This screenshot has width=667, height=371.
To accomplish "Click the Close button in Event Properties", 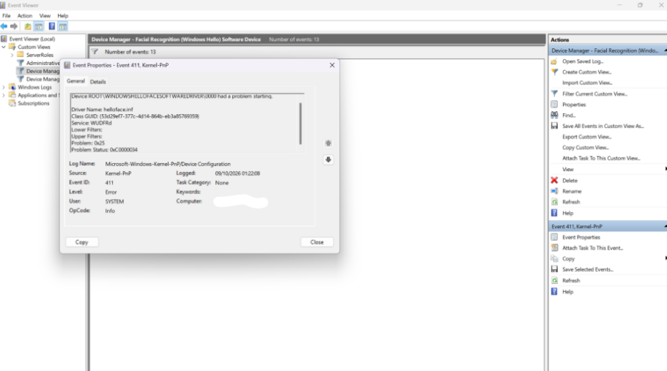I will point(317,242).
